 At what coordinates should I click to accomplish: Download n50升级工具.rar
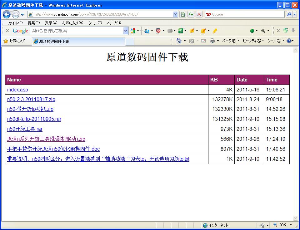tap(25, 129)
